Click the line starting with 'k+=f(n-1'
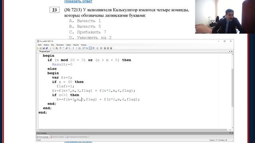Image resolution: width=255 pixels, height=143 pixels. [x=98, y=99]
